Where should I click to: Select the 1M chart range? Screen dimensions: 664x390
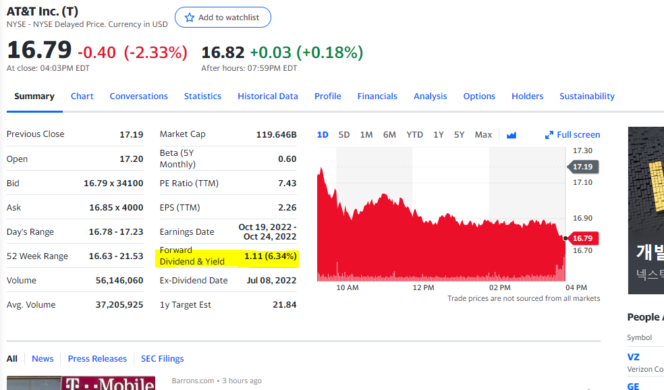366,135
